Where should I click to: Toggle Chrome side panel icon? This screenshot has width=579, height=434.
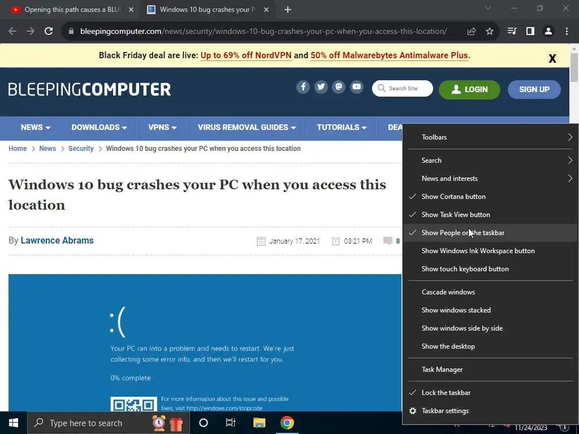pos(530,32)
